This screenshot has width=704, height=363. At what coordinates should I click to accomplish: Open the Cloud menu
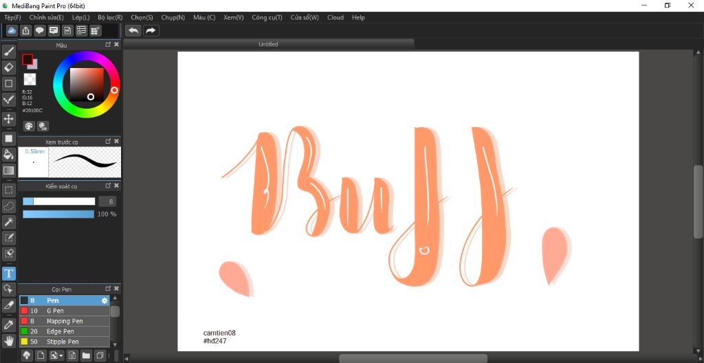click(x=335, y=17)
